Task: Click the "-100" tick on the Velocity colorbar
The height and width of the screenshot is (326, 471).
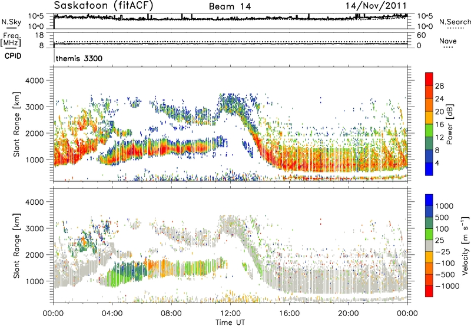Action: 445,263
